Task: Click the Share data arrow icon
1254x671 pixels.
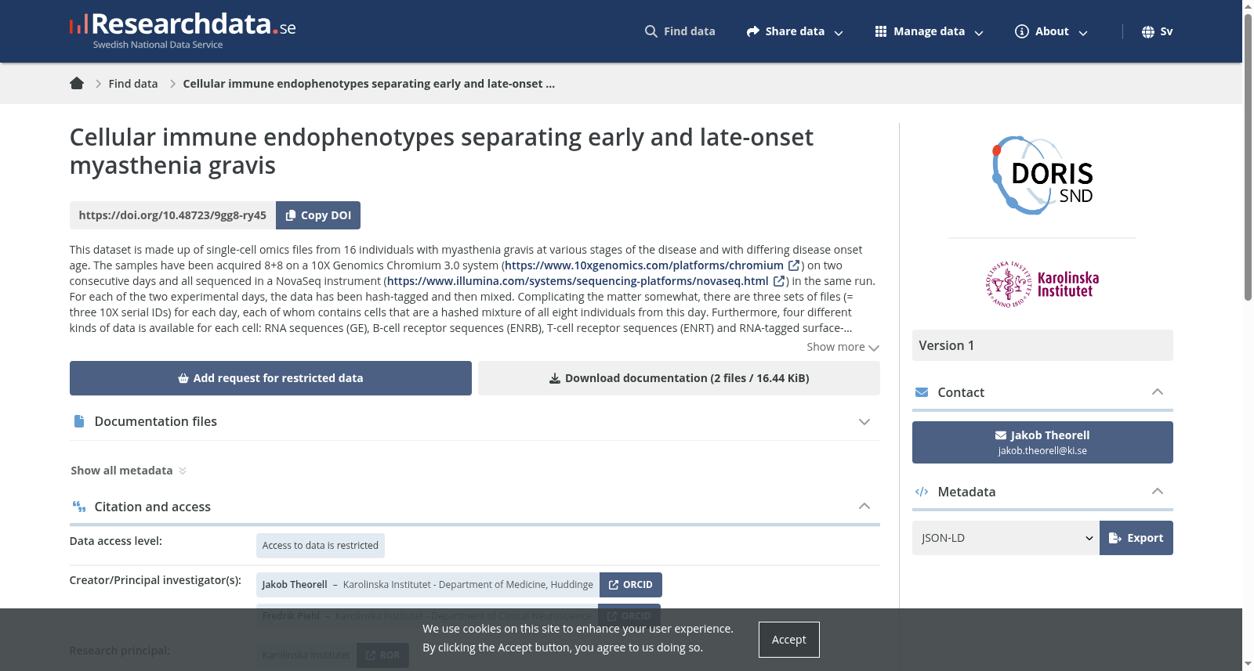Action: (x=753, y=31)
